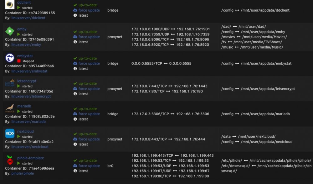
Task: Open the emby container name link
Action: point(22,29)
